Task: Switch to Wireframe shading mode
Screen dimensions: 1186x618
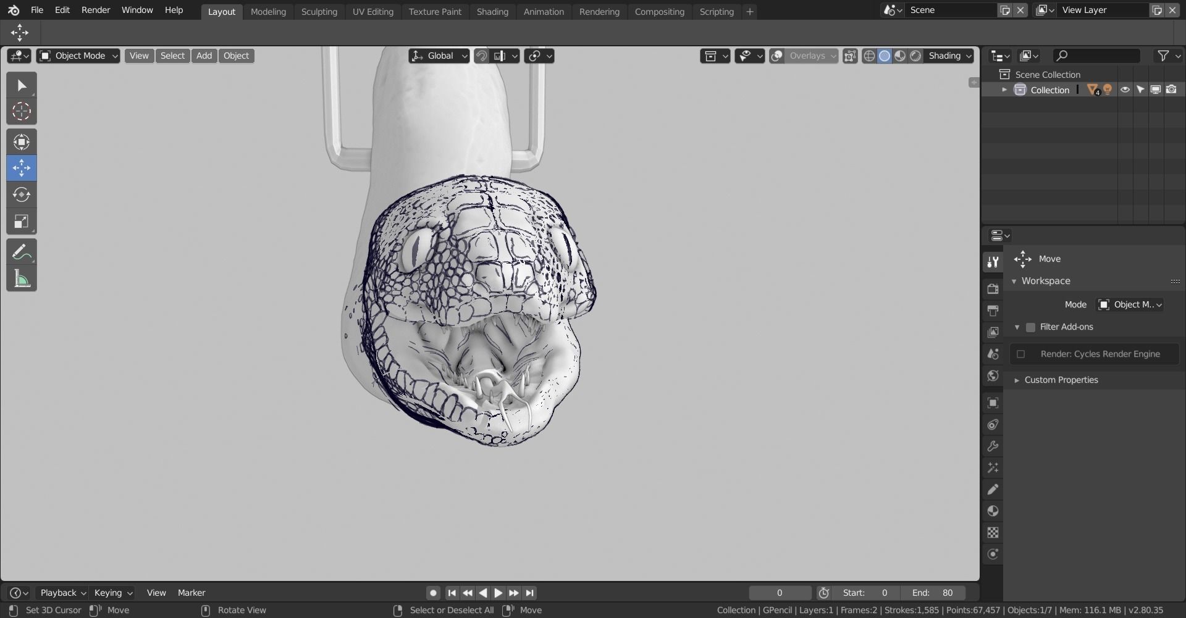Action: [869, 56]
